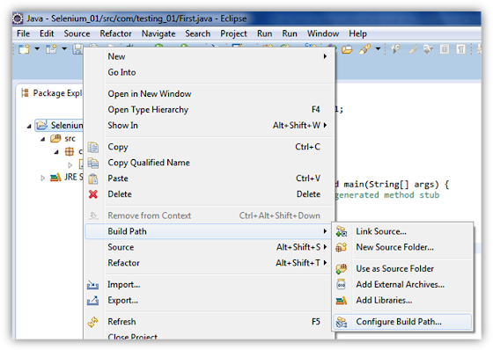Select Open Type Hierarchy
Image resolution: width=493 pixels, height=350 pixels.
[x=210, y=109]
